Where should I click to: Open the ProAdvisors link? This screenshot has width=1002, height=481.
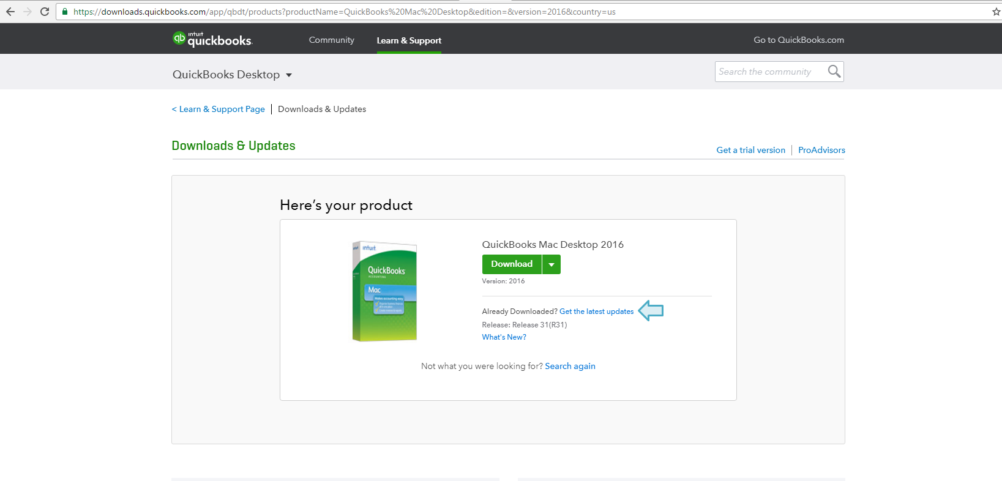click(x=821, y=150)
